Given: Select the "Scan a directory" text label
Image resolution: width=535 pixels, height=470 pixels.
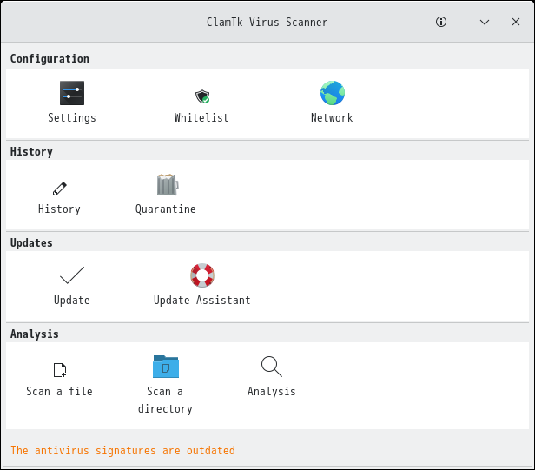Looking at the screenshot, I should [x=165, y=400].
